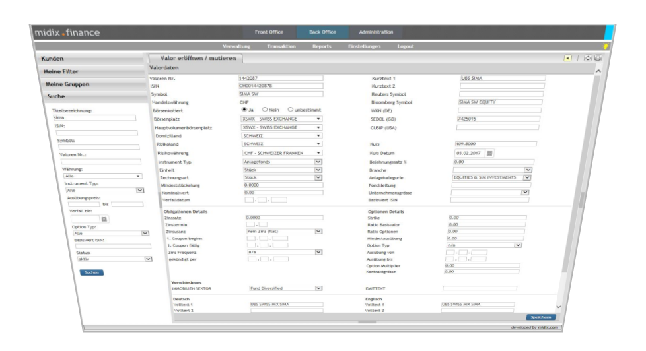Open the Risikowährung dropdown

282,153
